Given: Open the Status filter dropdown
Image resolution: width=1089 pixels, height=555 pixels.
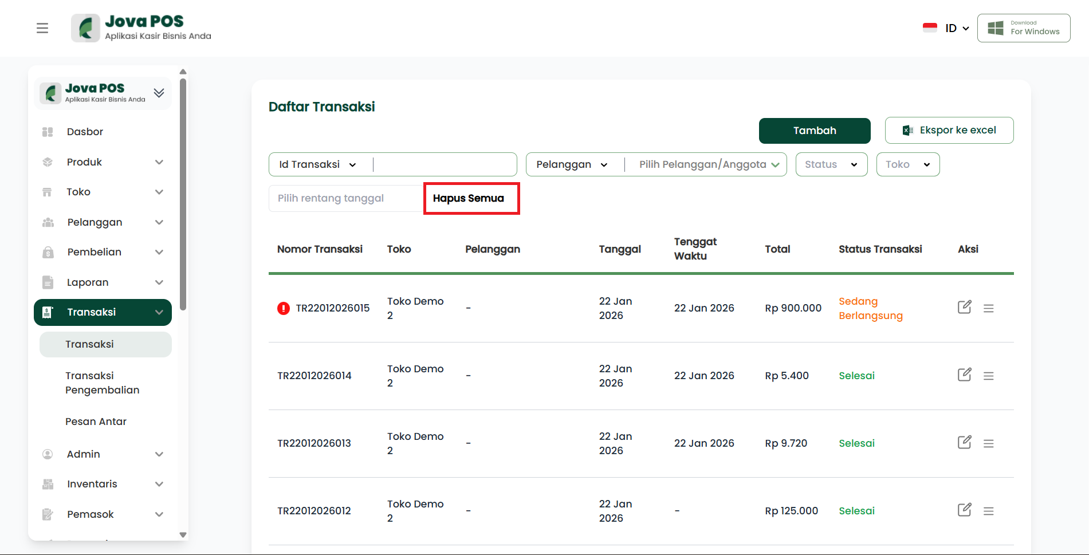Looking at the screenshot, I should (831, 164).
